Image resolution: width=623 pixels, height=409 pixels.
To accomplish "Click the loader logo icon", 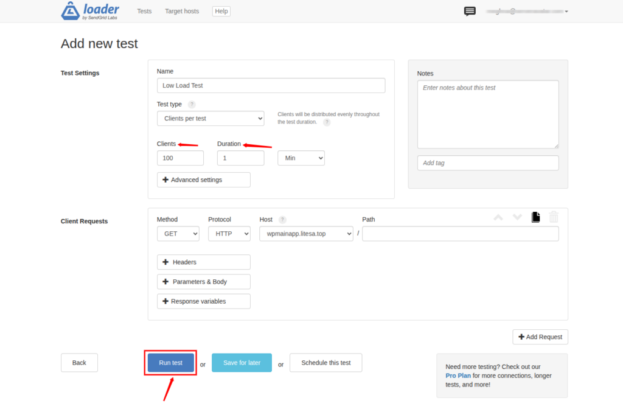I will (71, 11).
